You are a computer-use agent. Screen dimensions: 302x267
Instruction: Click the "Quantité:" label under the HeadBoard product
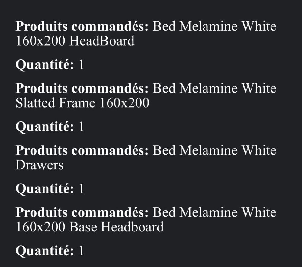(45, 65)
